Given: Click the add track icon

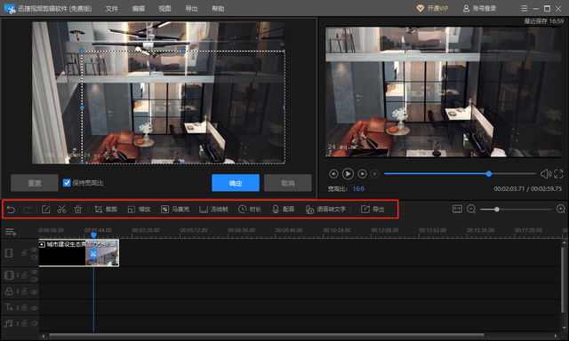Looking at the screenshot, I should tap(11, 232).
